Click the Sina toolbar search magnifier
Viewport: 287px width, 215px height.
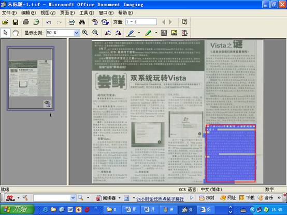80,197
